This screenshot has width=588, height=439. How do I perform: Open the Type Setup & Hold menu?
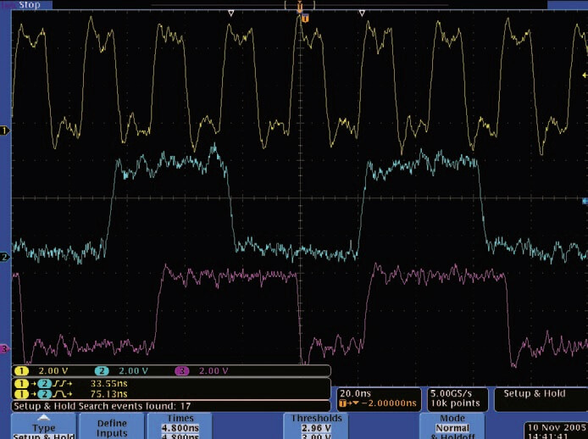tap(43, 427)
